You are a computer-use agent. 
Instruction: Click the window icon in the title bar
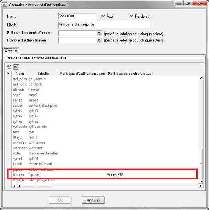[5, 5]
